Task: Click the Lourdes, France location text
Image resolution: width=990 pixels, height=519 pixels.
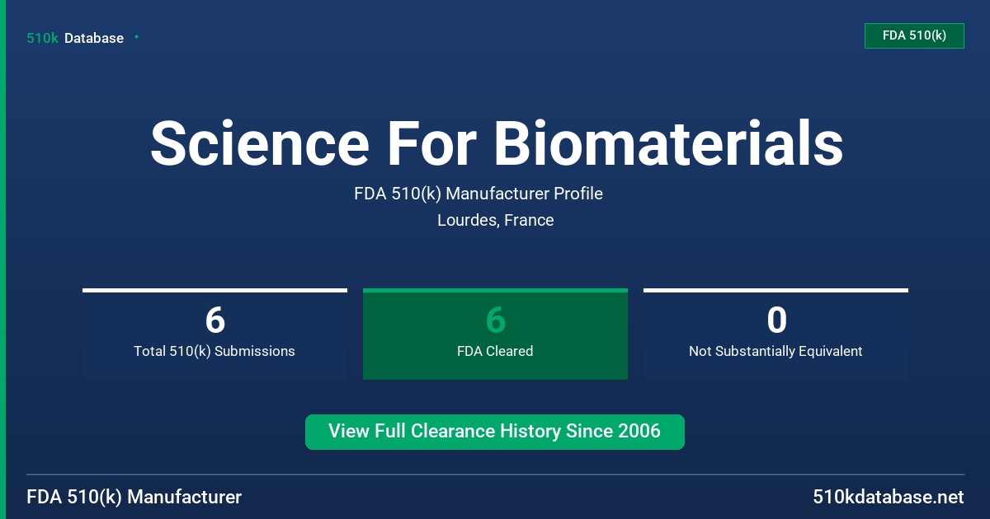Action: click(x=496, y=220)
